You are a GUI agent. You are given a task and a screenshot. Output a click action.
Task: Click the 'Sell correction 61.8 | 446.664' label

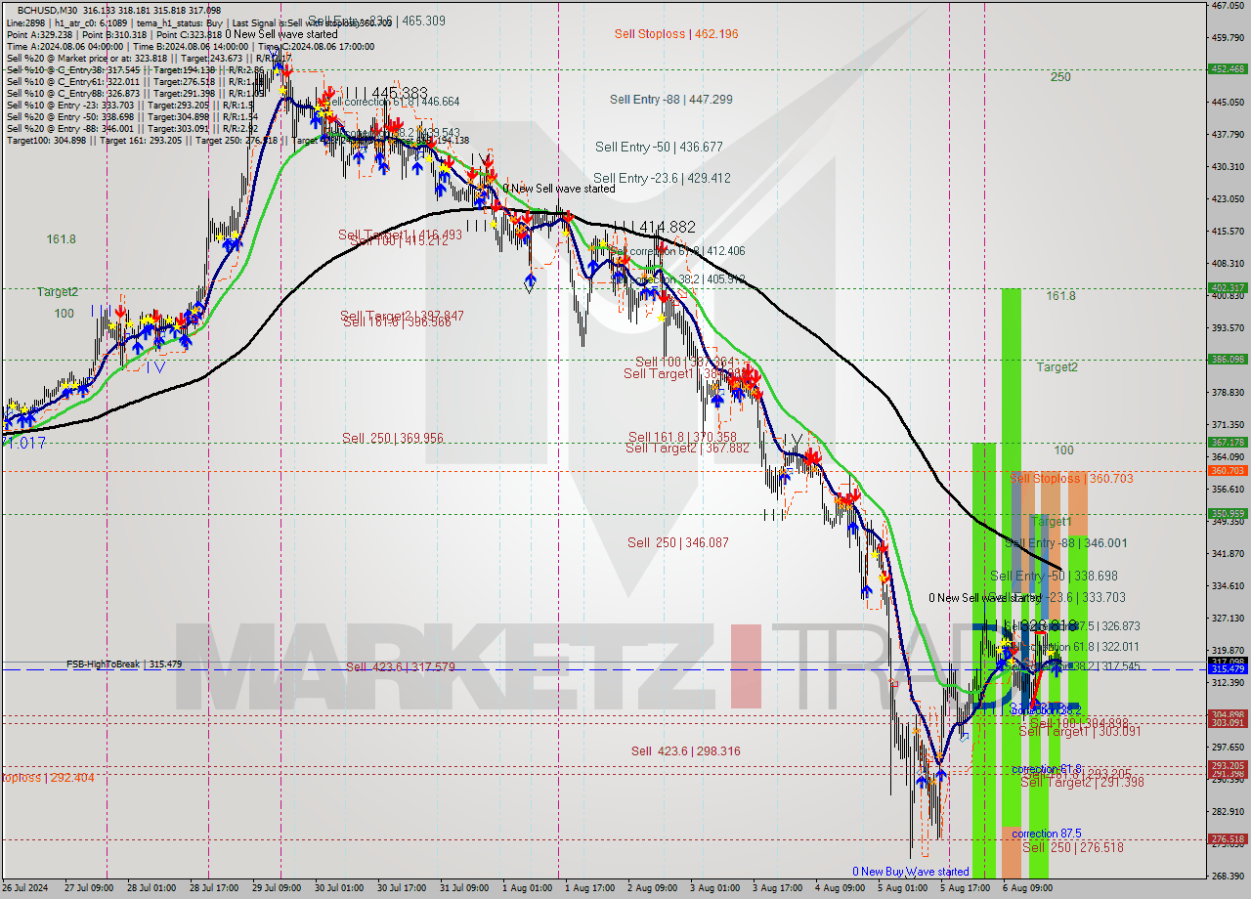[391, 102]
